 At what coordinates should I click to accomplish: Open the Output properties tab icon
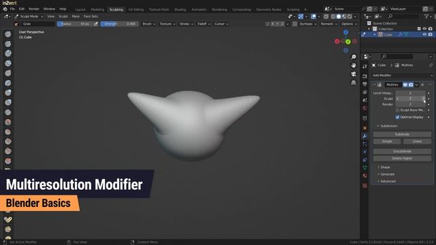tap(365, 84)
